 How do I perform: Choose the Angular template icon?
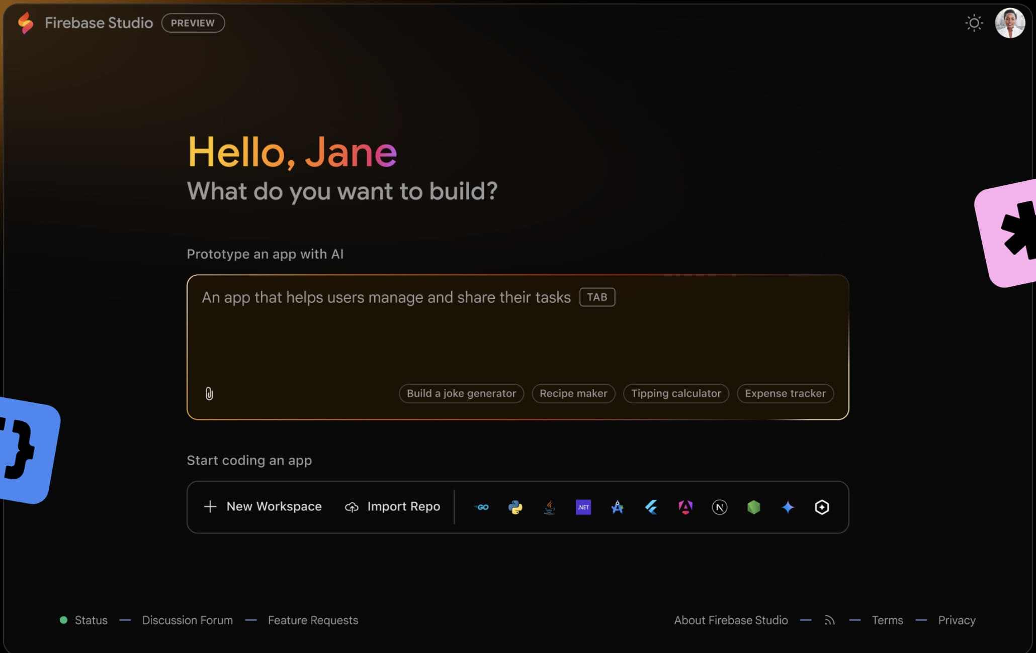coord(685,507)
